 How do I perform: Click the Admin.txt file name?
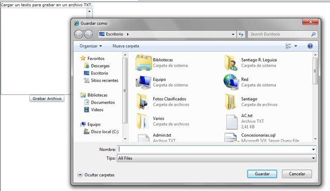click(162, 135)
